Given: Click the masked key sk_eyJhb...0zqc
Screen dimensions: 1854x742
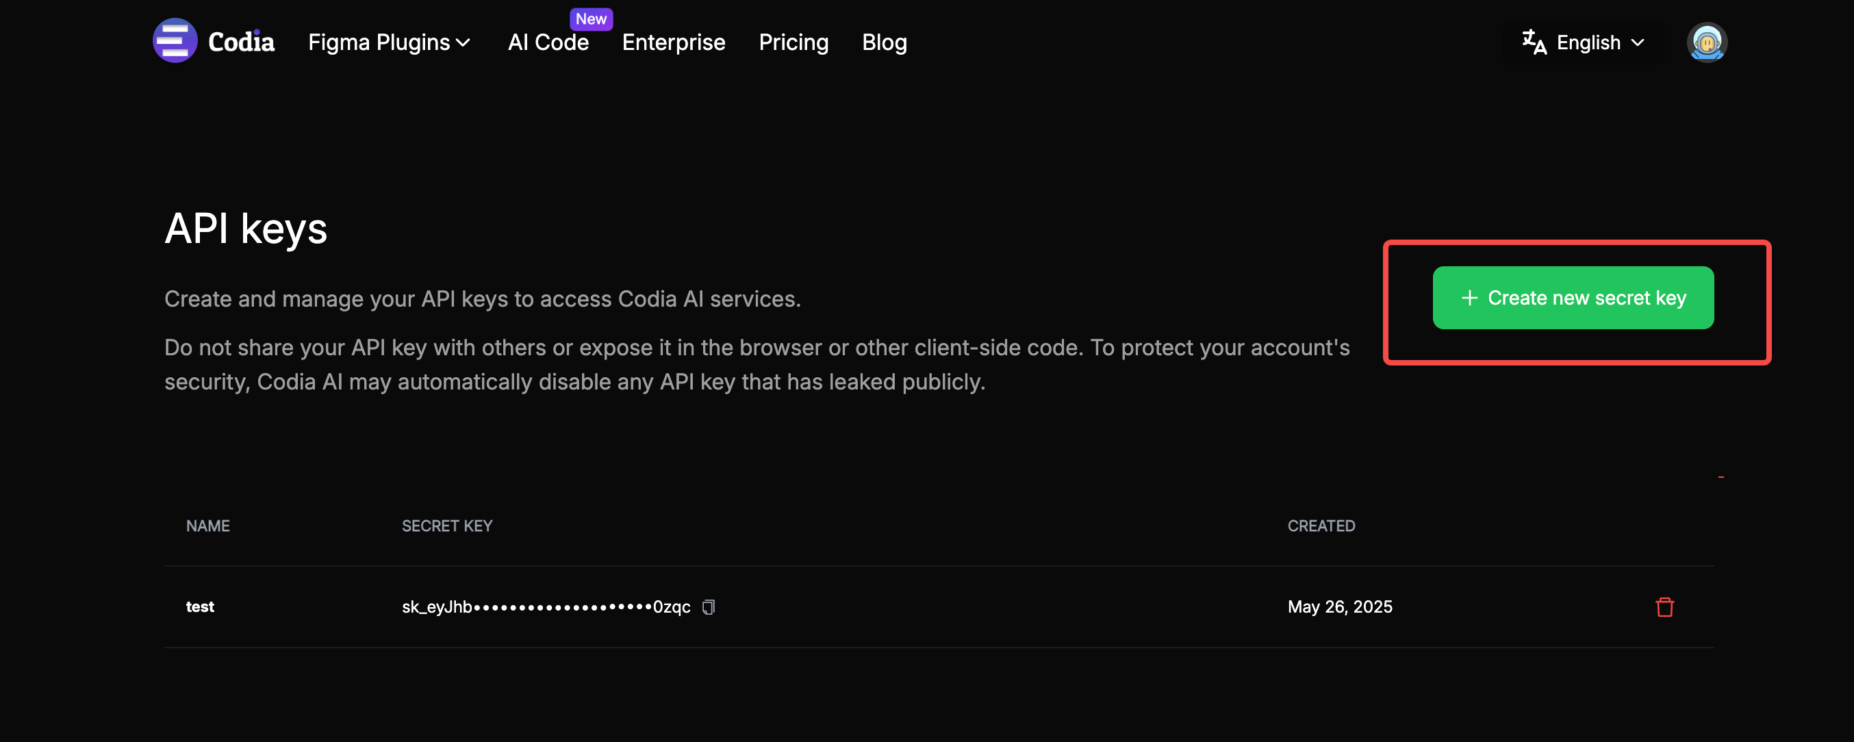Looking at the screenshot, I should [x=546, y=606].
